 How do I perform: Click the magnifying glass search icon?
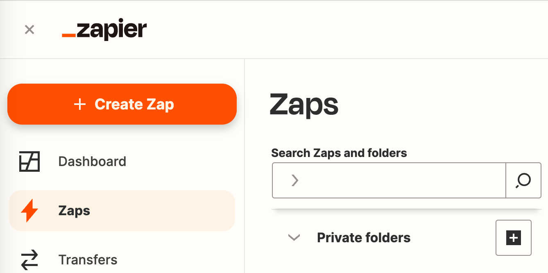pos(523,180)
